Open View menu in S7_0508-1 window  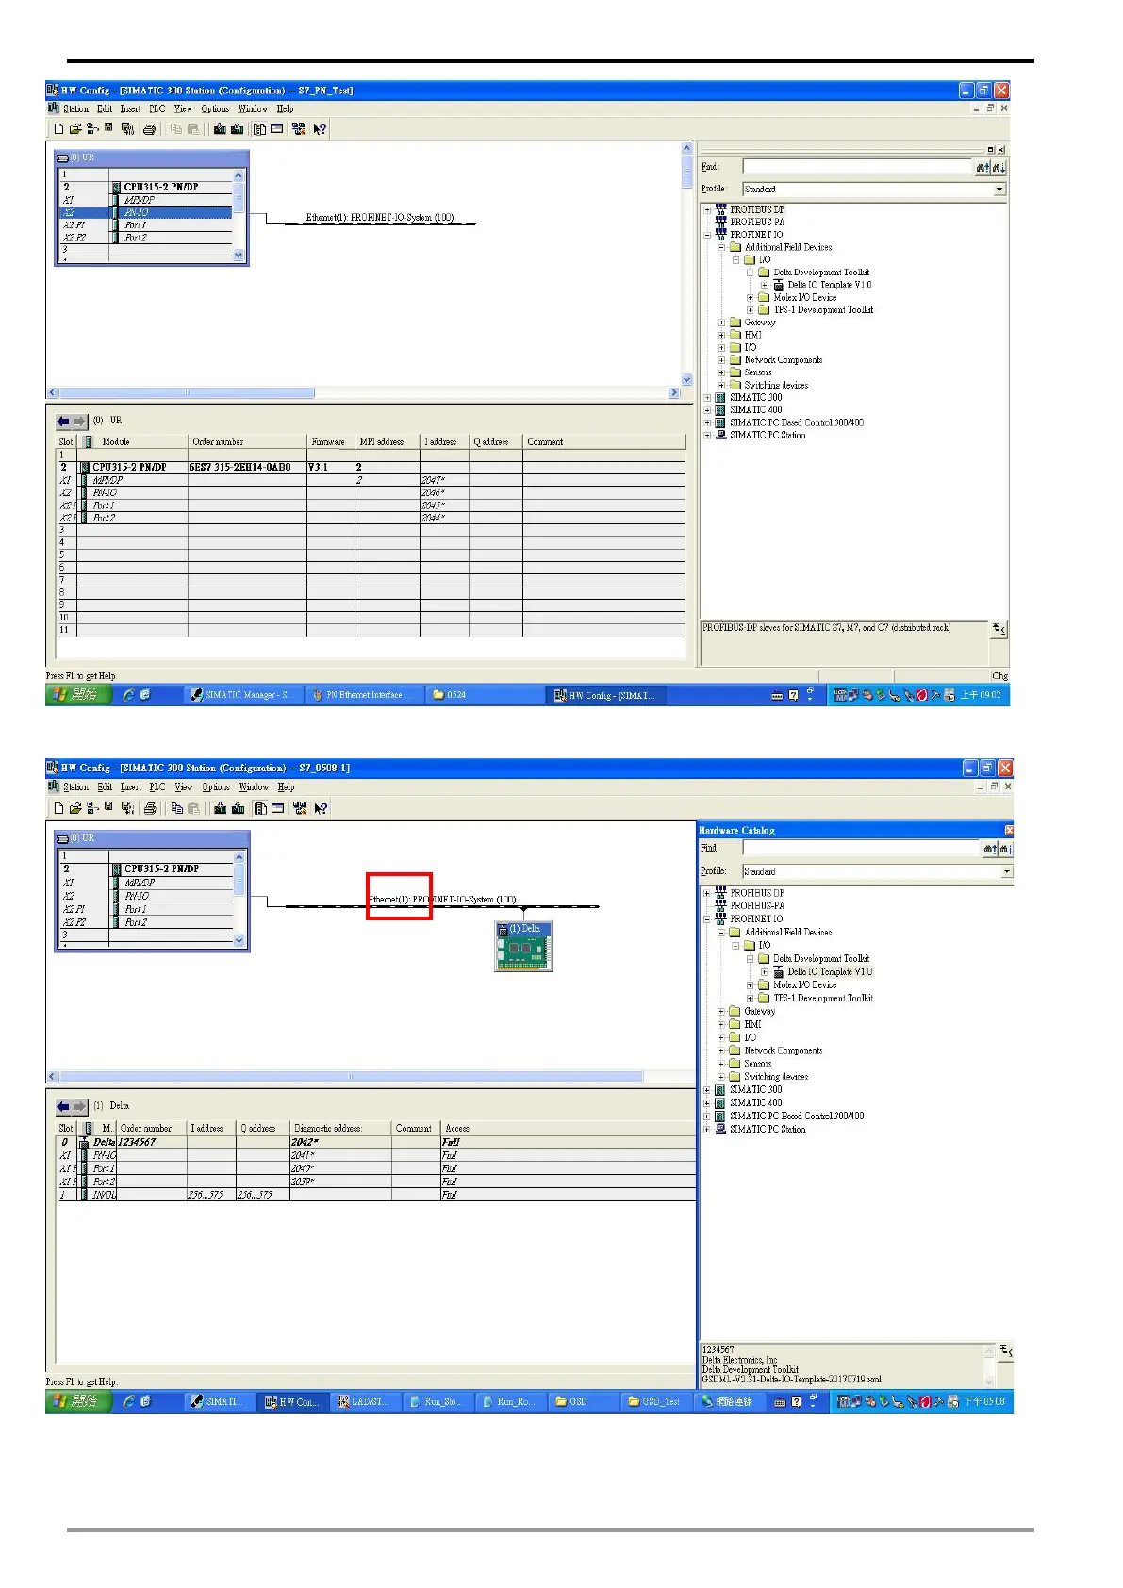tap(184, 787)
